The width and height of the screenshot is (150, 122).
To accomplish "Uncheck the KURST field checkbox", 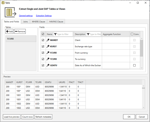I will click(43, 46).
